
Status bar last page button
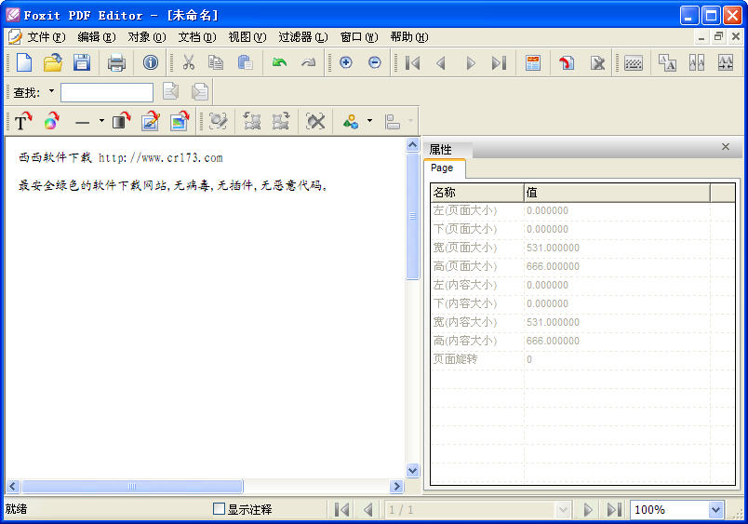point(614,510)
